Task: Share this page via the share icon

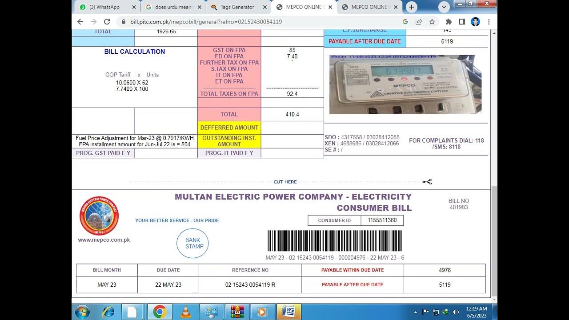Action: pos(419,21)
